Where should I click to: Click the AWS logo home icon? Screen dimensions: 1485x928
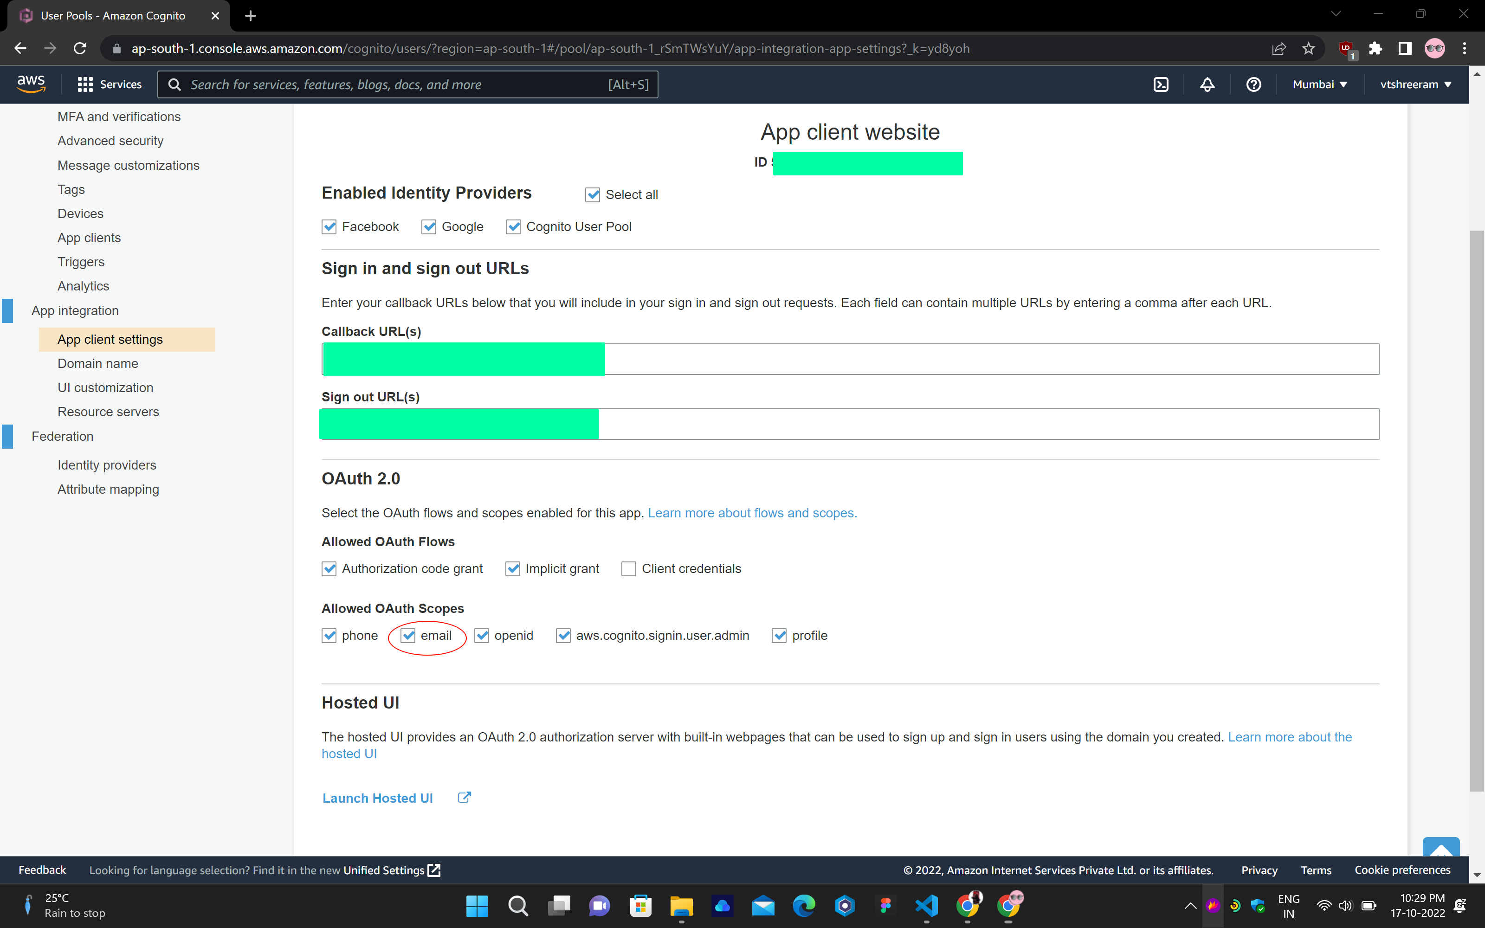[31, 84]
